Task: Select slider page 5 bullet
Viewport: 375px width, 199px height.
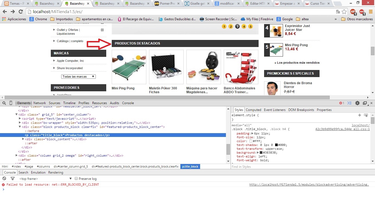Action: [250, 27]
